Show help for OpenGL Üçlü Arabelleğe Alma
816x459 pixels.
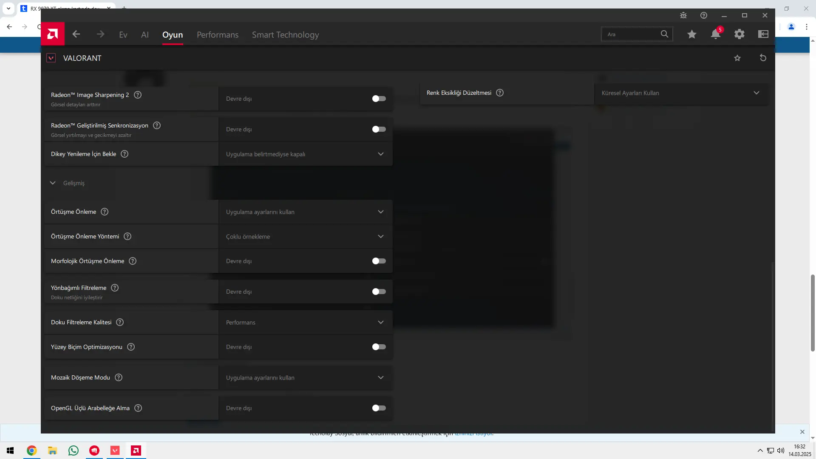tap(138, 408)
